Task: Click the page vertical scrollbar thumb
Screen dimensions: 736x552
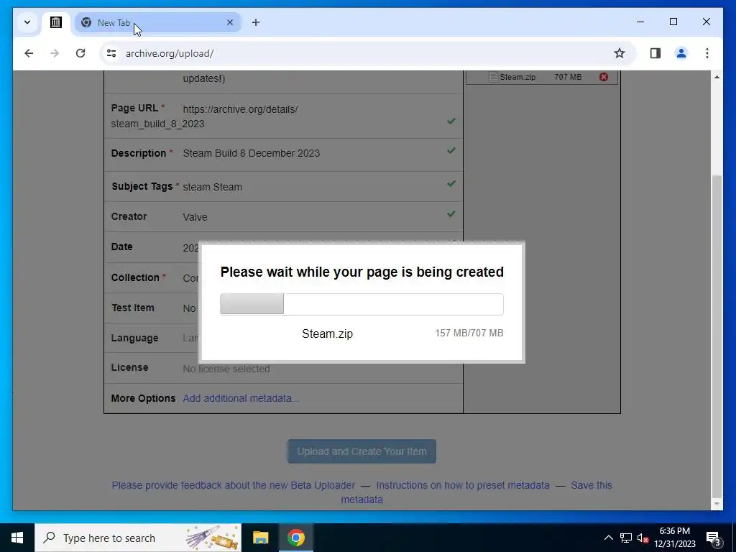Action: pyautogui.click(x=717, y=336)
